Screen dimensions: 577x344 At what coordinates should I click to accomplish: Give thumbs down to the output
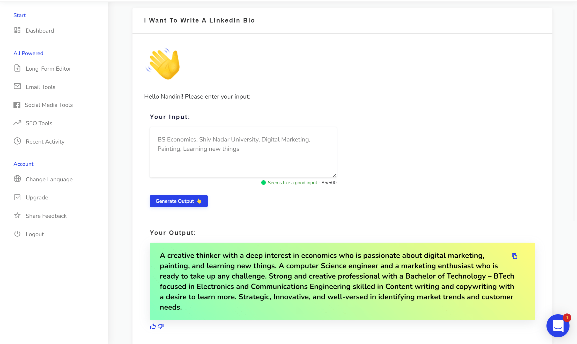tap(161, 326)
